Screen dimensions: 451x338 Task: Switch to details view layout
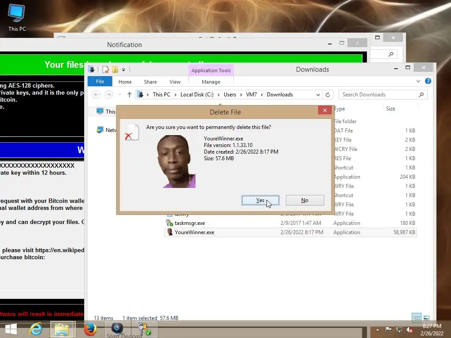click(x=417, y=317)
